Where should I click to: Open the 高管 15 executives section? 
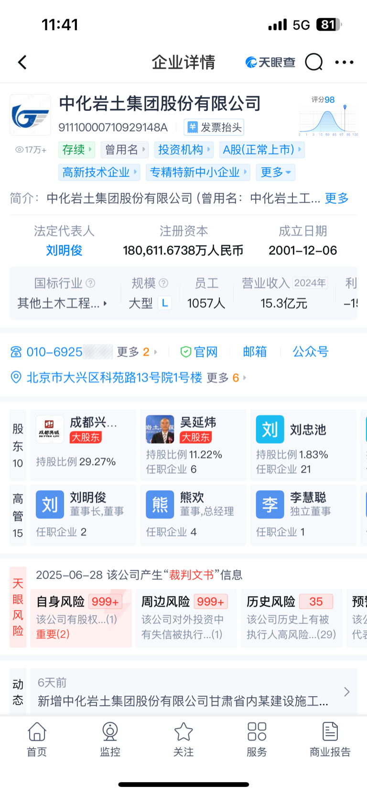[18, 515]
